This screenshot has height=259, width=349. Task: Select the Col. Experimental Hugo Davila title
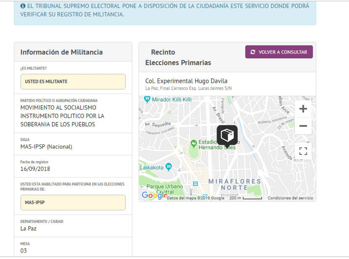click(x=186, y=81)
